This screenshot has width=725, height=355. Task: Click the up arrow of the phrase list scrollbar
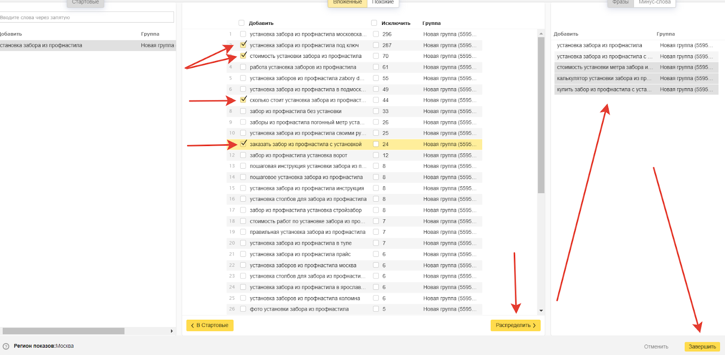(x=541, y=34)
